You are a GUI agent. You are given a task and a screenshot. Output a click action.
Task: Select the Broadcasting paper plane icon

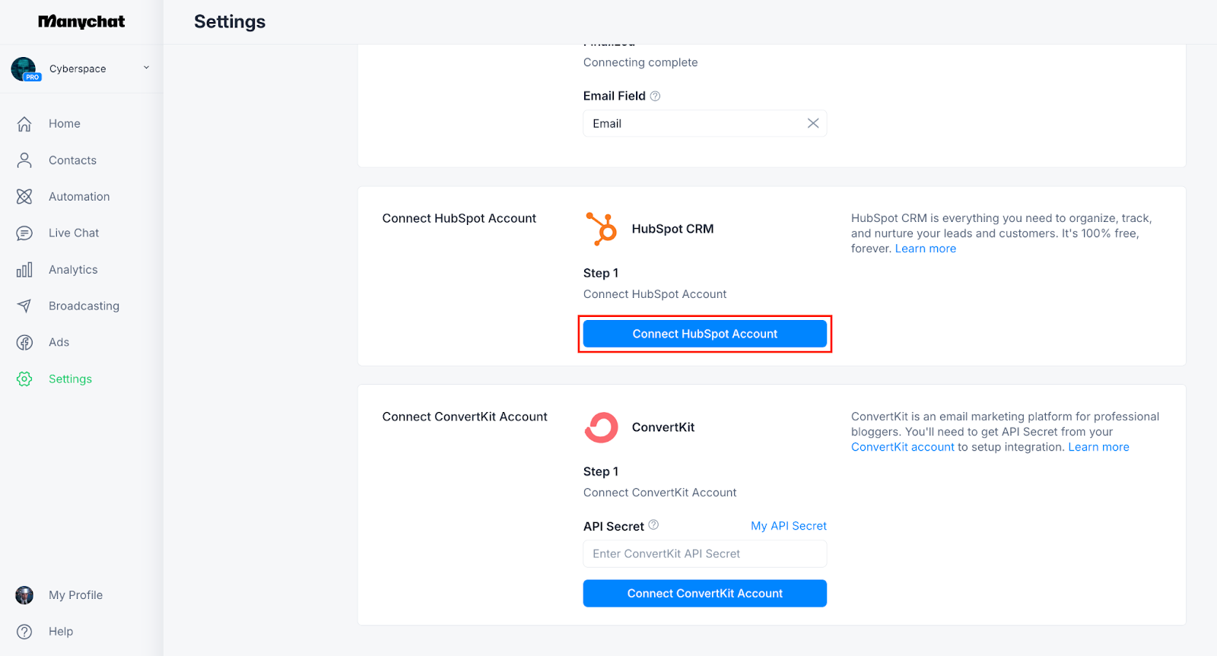coord(24,306)
